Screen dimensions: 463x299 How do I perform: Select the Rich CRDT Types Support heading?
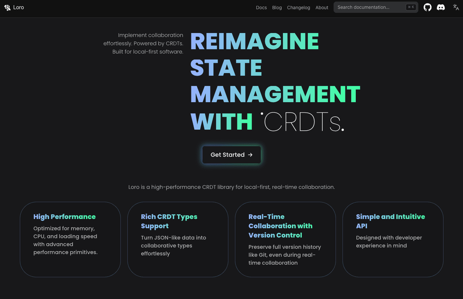[x=169, y=221]
